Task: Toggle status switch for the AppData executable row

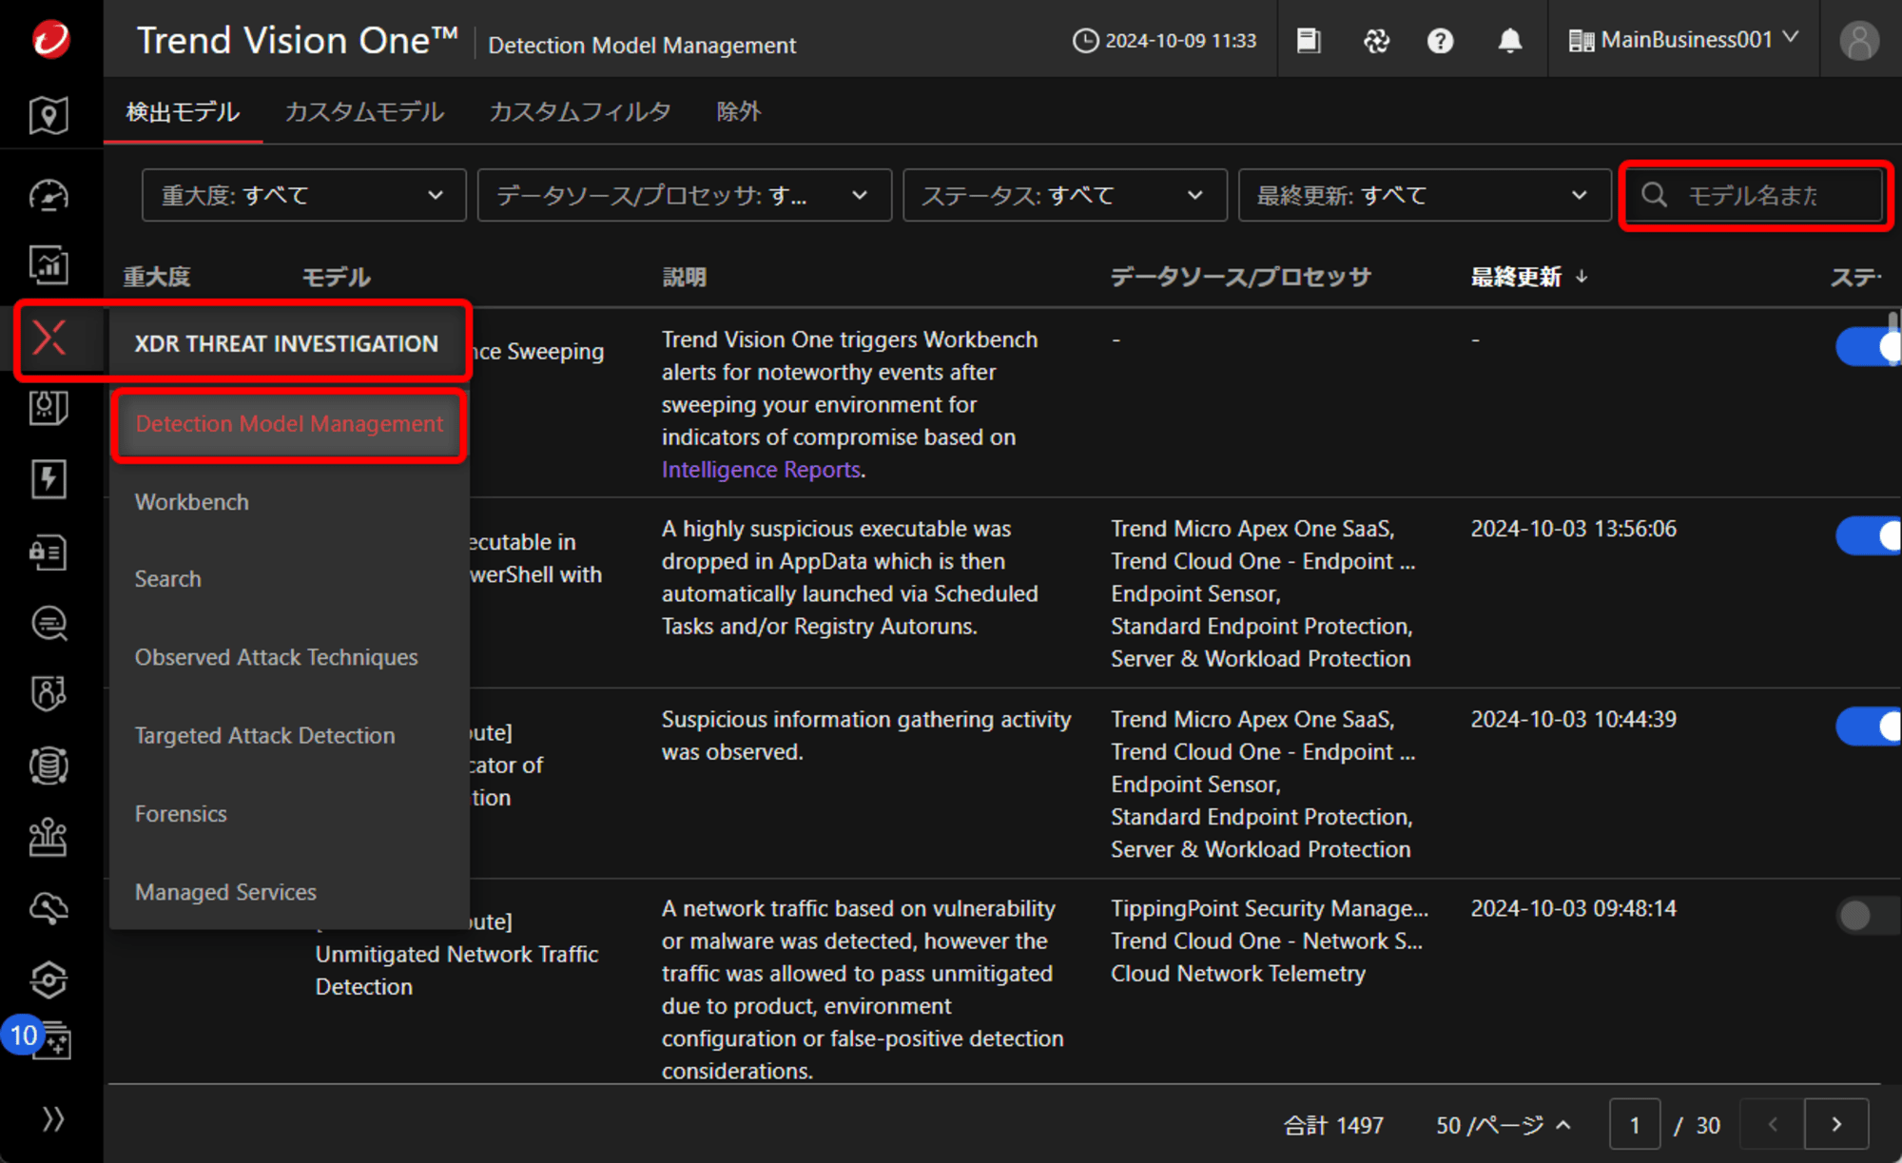Action: (1868, 535)
